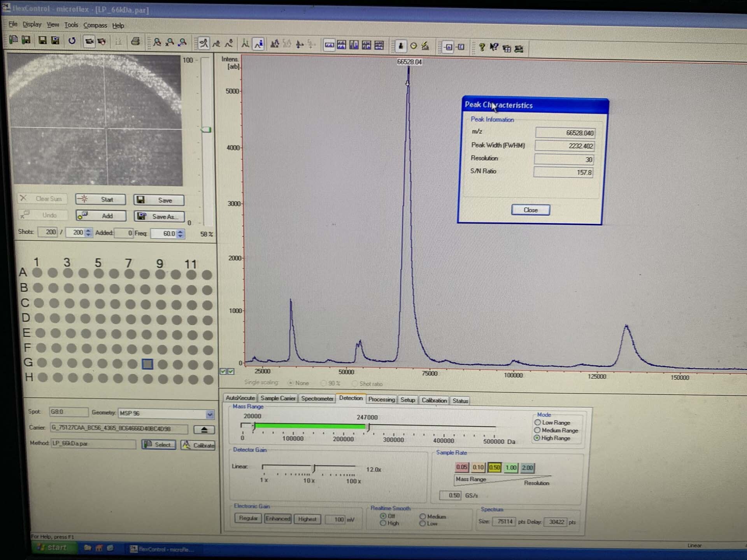Click the mass range upper slider handle at 247000
747x560 pixels.
click(x=368, y=427)
